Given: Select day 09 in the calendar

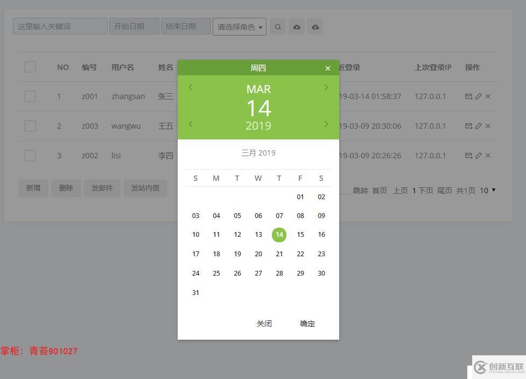Looking at the screenshot, I should (x=321, y=216).
